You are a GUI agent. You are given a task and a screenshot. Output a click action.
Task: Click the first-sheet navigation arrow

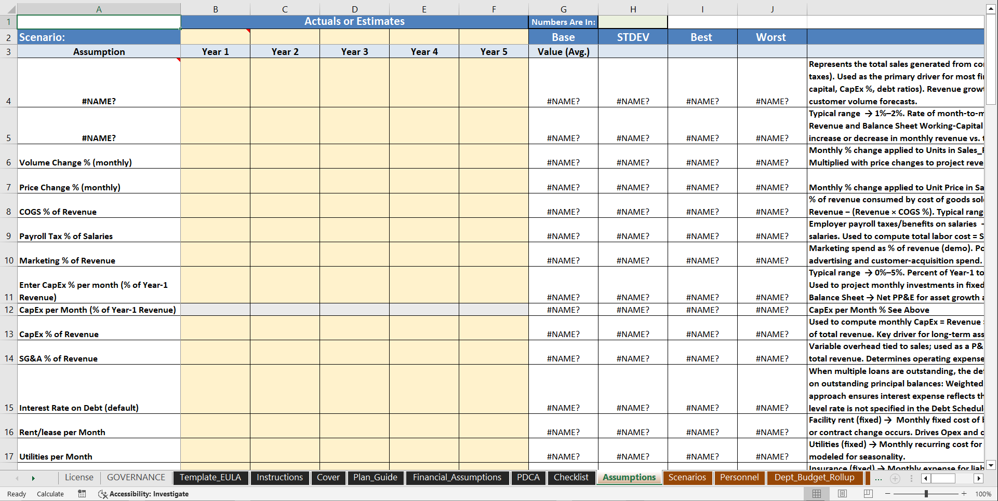[17, 478]
